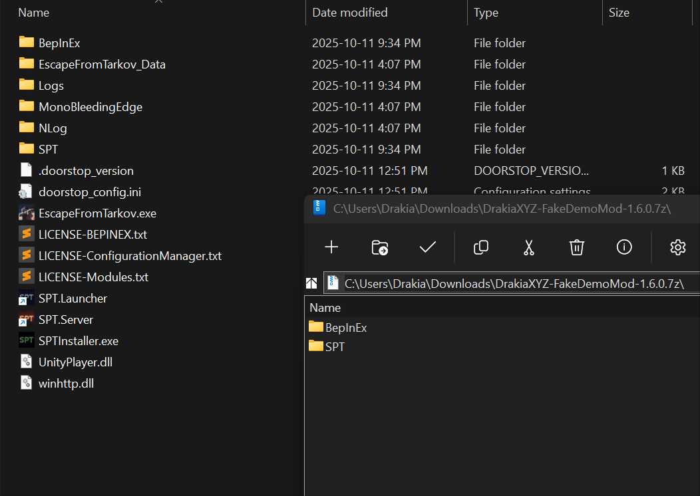Click the 1 KB size cell
The height and width of the screenshot is (496, 700).
pos(673,170)
